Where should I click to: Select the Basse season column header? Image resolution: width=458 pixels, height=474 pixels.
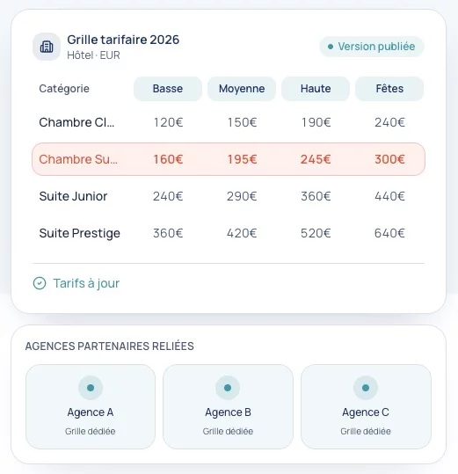click(168, 89)
